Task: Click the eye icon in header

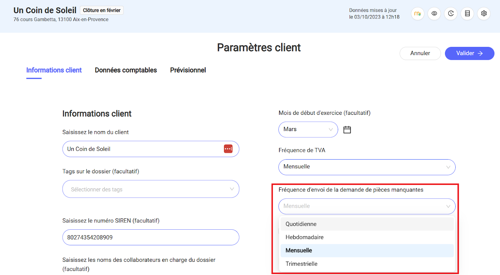Action: pos(434,13)
